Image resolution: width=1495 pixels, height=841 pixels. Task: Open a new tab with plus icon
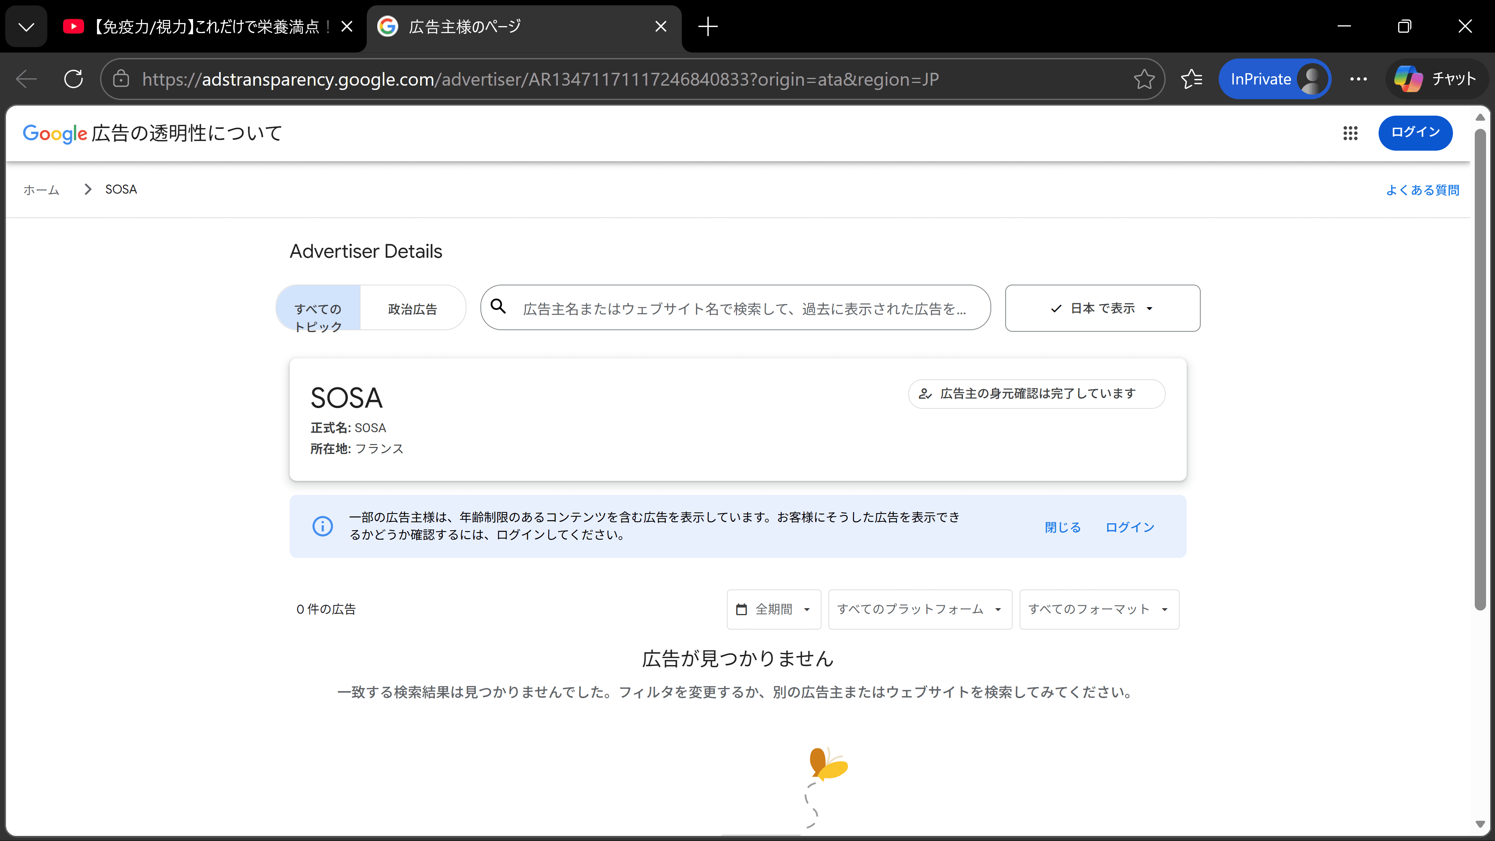click(707, 27)
